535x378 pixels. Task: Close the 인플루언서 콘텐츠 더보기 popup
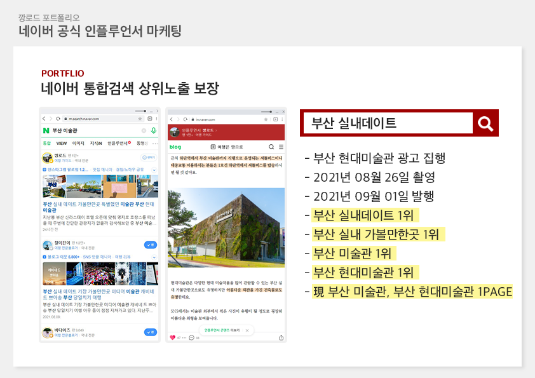pos(248,330)
